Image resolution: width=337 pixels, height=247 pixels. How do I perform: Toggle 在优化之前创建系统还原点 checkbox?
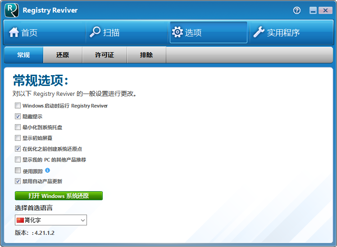pos(18,148)
